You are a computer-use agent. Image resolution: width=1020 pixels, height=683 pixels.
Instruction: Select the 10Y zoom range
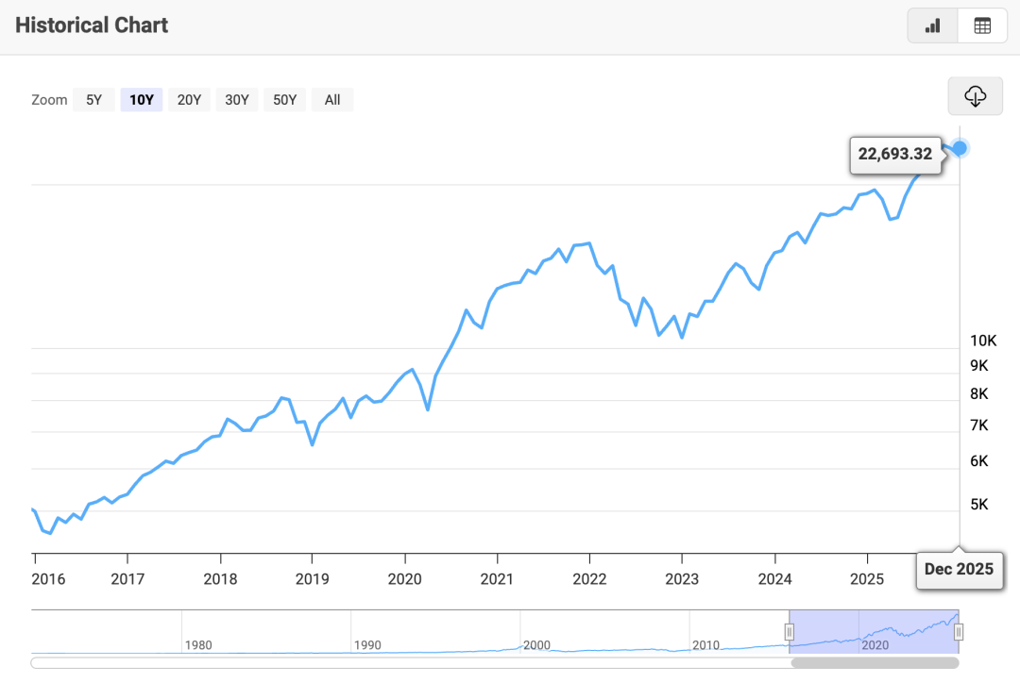[142, 100]
